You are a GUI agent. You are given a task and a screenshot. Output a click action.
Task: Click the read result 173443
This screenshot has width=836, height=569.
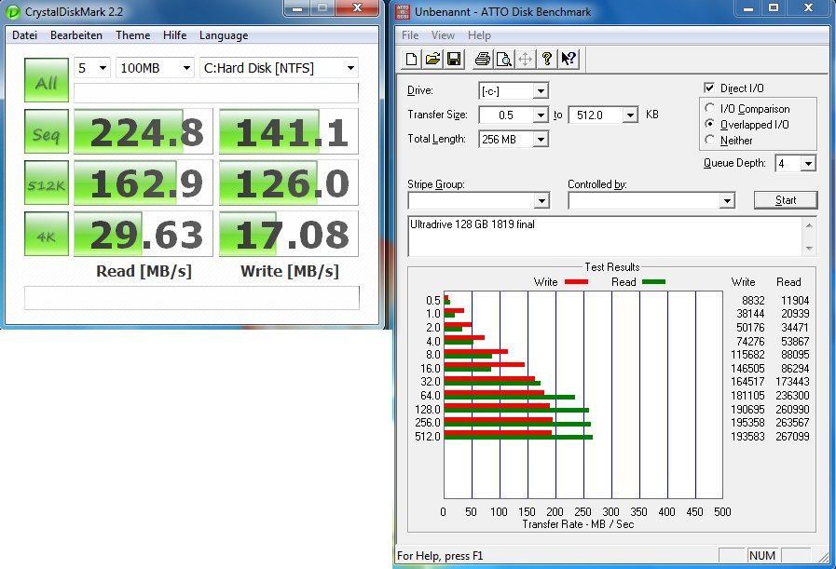(792, 382)
